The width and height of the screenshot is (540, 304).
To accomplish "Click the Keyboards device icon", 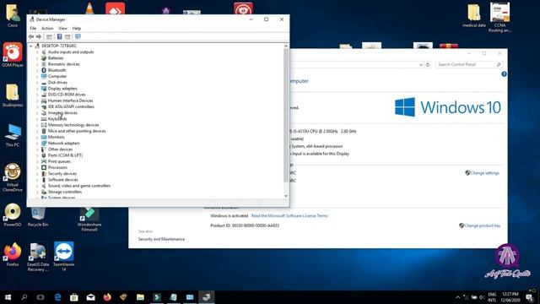I will 44,119.
